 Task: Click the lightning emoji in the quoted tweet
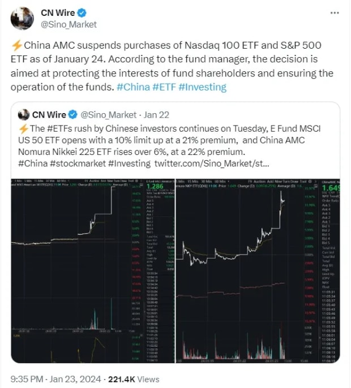(23, 128)
